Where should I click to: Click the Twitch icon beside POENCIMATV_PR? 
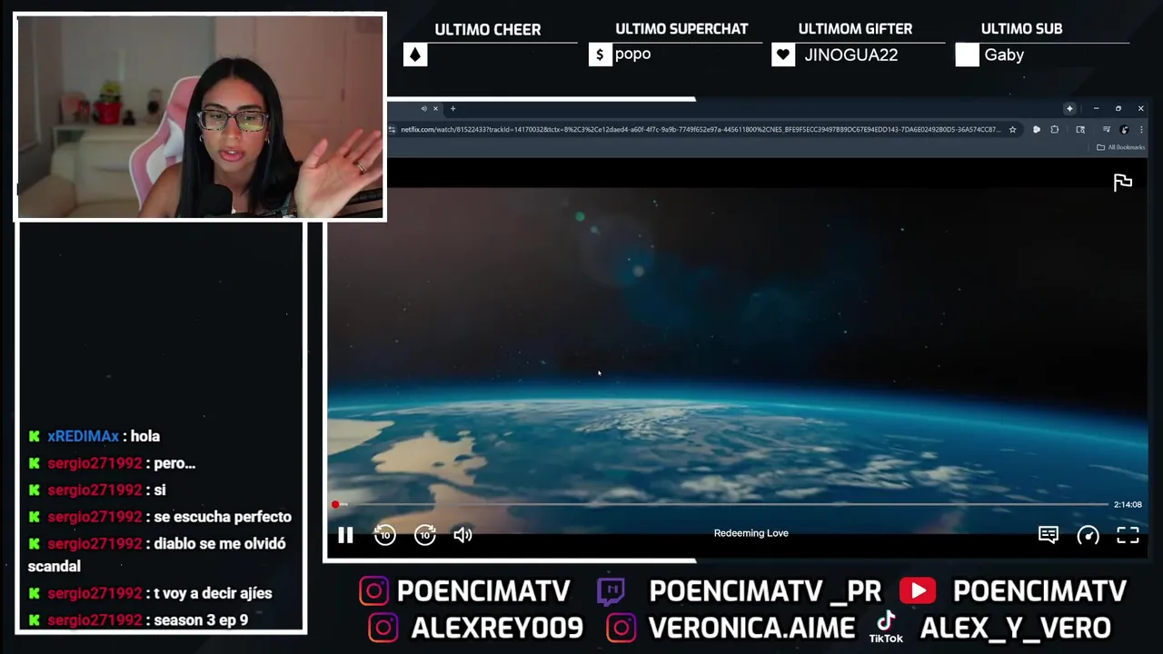[x=611, y=591]
